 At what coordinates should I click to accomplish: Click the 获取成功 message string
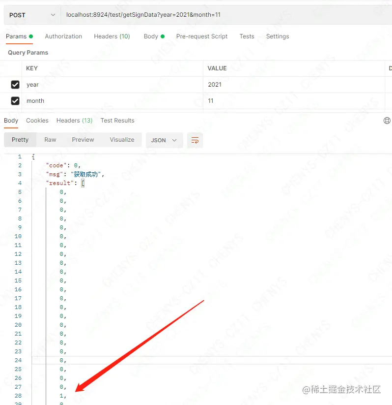86,174
